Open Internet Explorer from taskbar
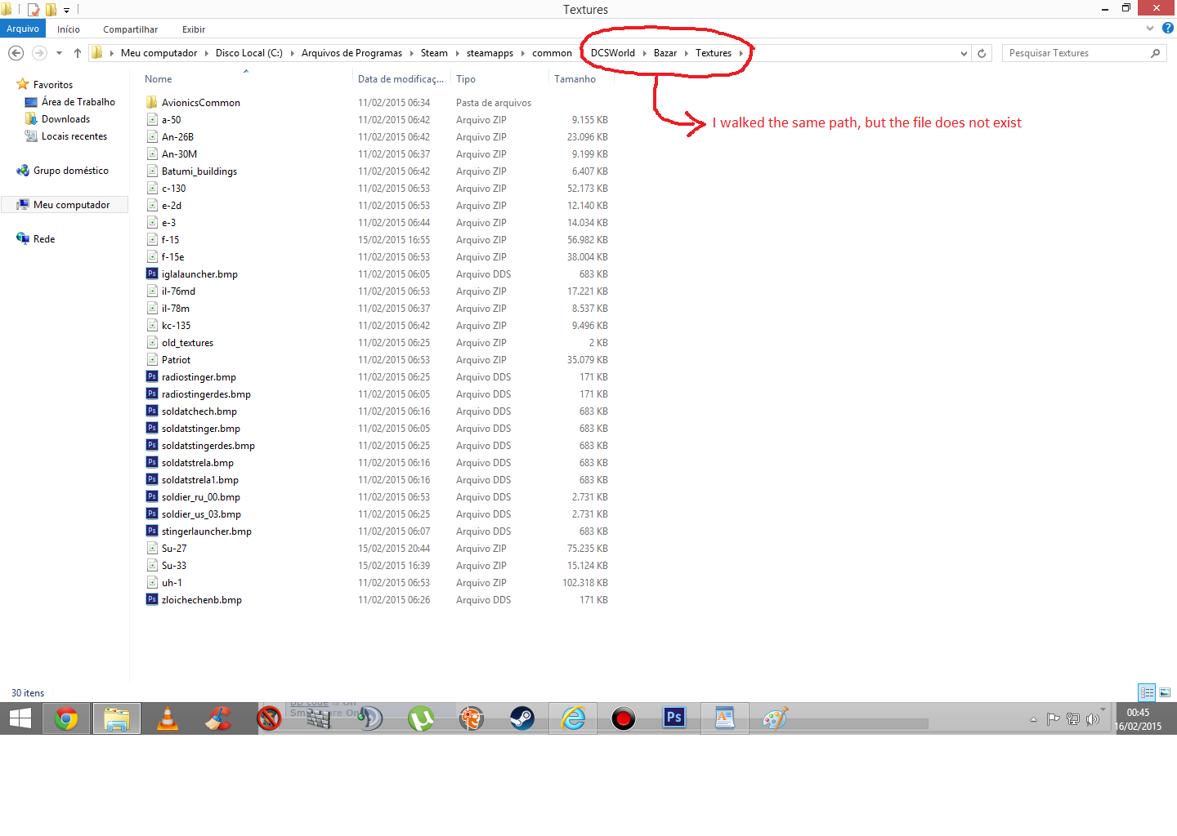 point(573,719)
